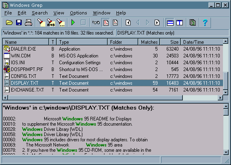
Task: Sort file list by Type column
Action: tap(82, 42)
